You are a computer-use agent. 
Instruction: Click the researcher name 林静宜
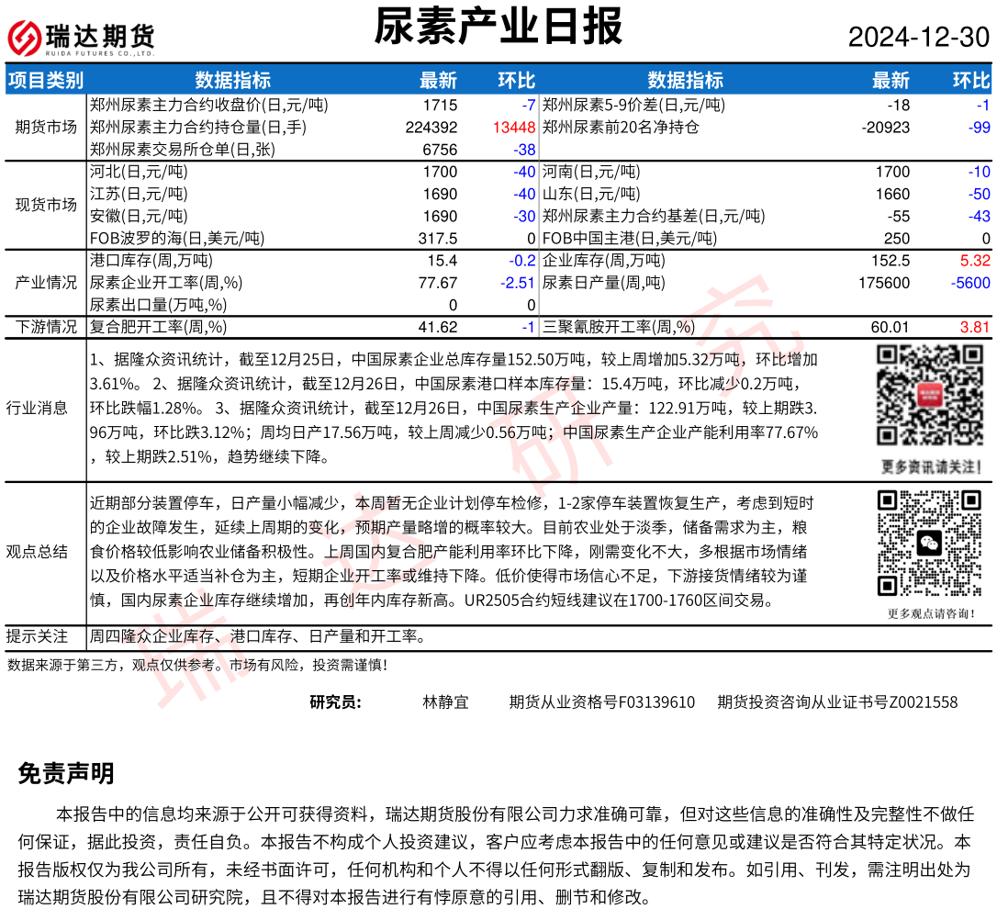coord(445,702)
